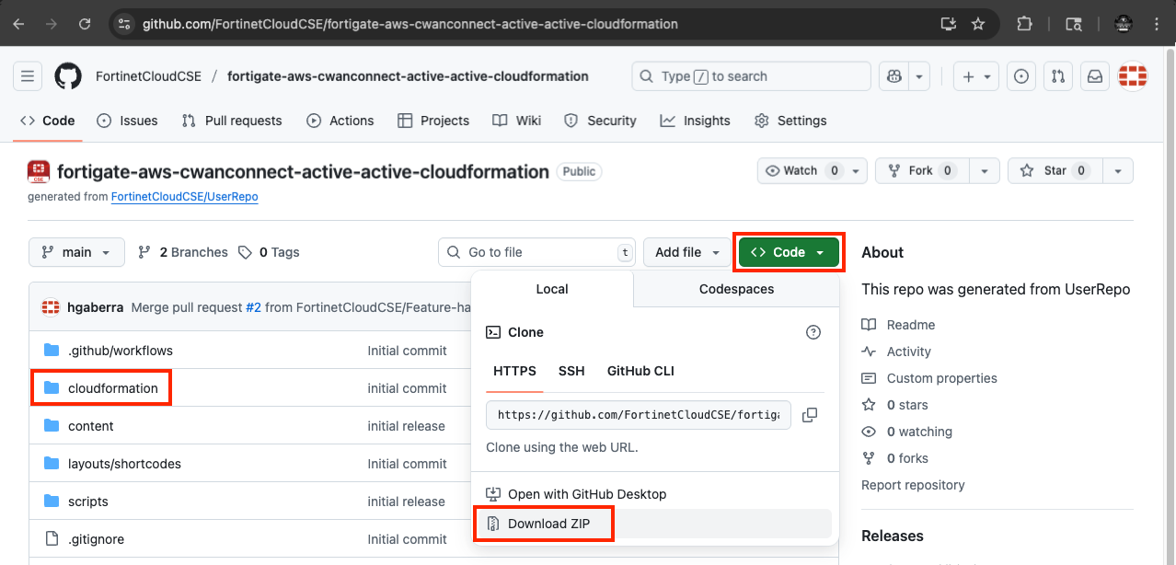This screenshot has width=1176, height=565.
Task: Click the Copilot icon in header
Action: (894, 76)
